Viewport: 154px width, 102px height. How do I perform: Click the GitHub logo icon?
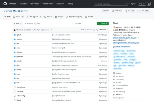coord(5,4)
